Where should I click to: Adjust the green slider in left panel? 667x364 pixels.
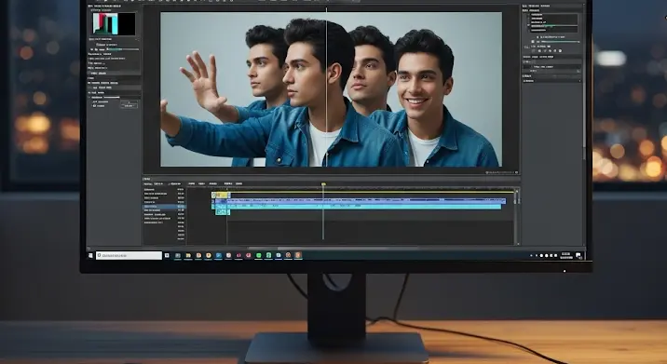123,49
